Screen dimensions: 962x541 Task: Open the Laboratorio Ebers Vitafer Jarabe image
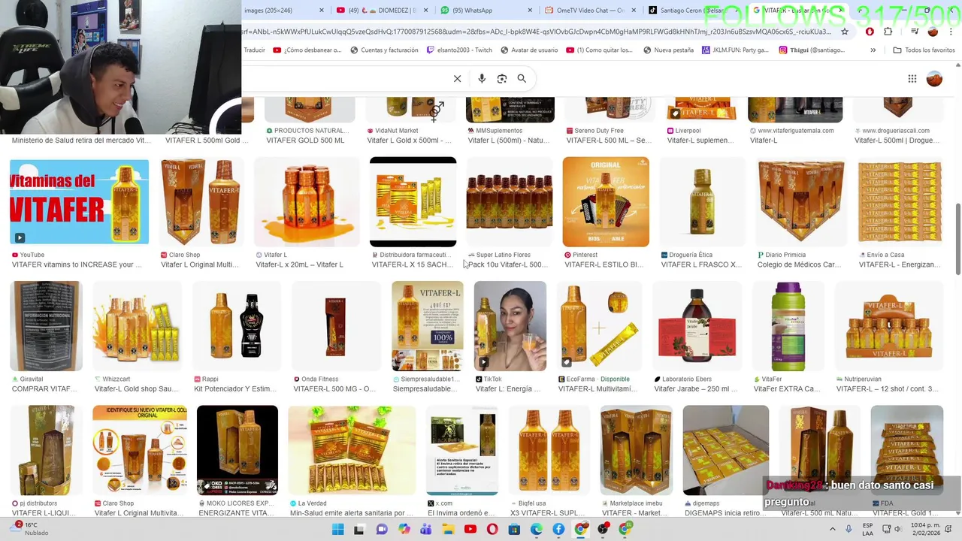[697, 326]
